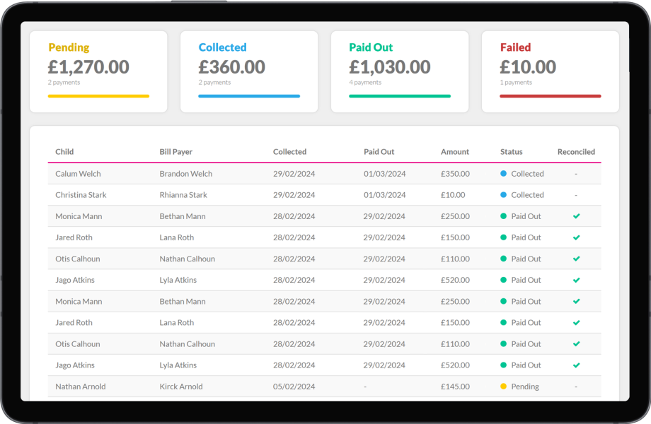Sort by the Collected column header
651x424 pixels.
[289, 151]
